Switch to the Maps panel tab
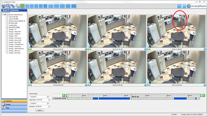The image size is (208, 117). pyautogui.click(x=14, y=108)
